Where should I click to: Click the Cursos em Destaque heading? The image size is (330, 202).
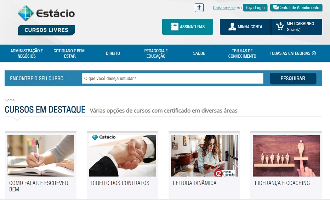click(x=45, y=110)
